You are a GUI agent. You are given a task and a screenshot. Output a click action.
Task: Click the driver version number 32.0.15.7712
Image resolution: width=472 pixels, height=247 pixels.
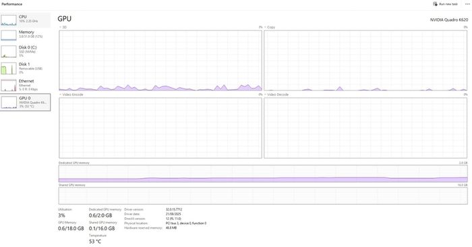(174, 209)
